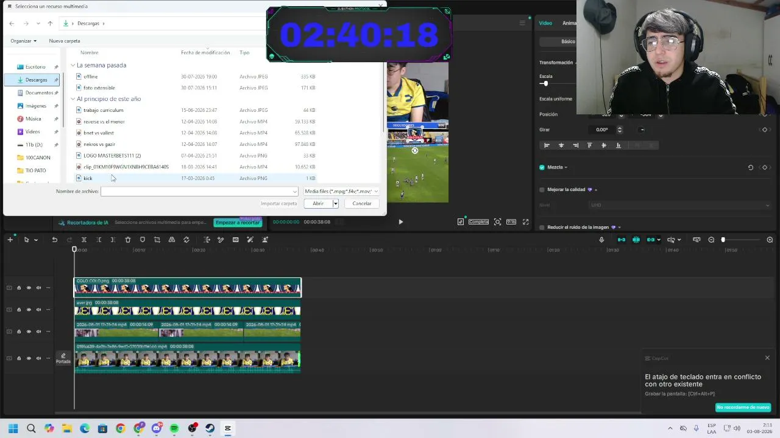Open the Media files type filter dropdown
Viewport: 780px width, 438px height.
click(341, 192)
